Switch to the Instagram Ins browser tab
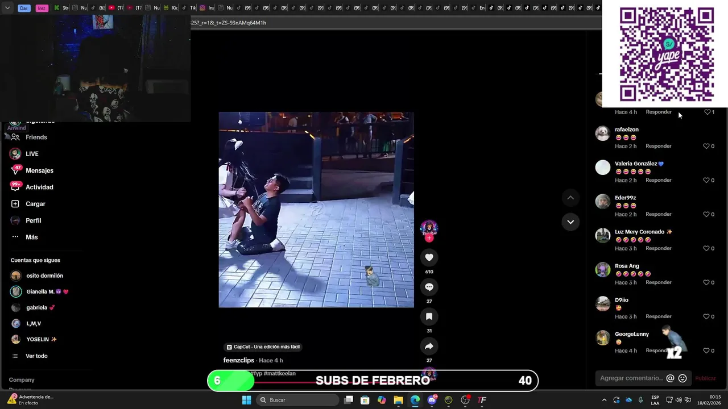The height and width of the screenshot is (409, 728). point(206,8)
